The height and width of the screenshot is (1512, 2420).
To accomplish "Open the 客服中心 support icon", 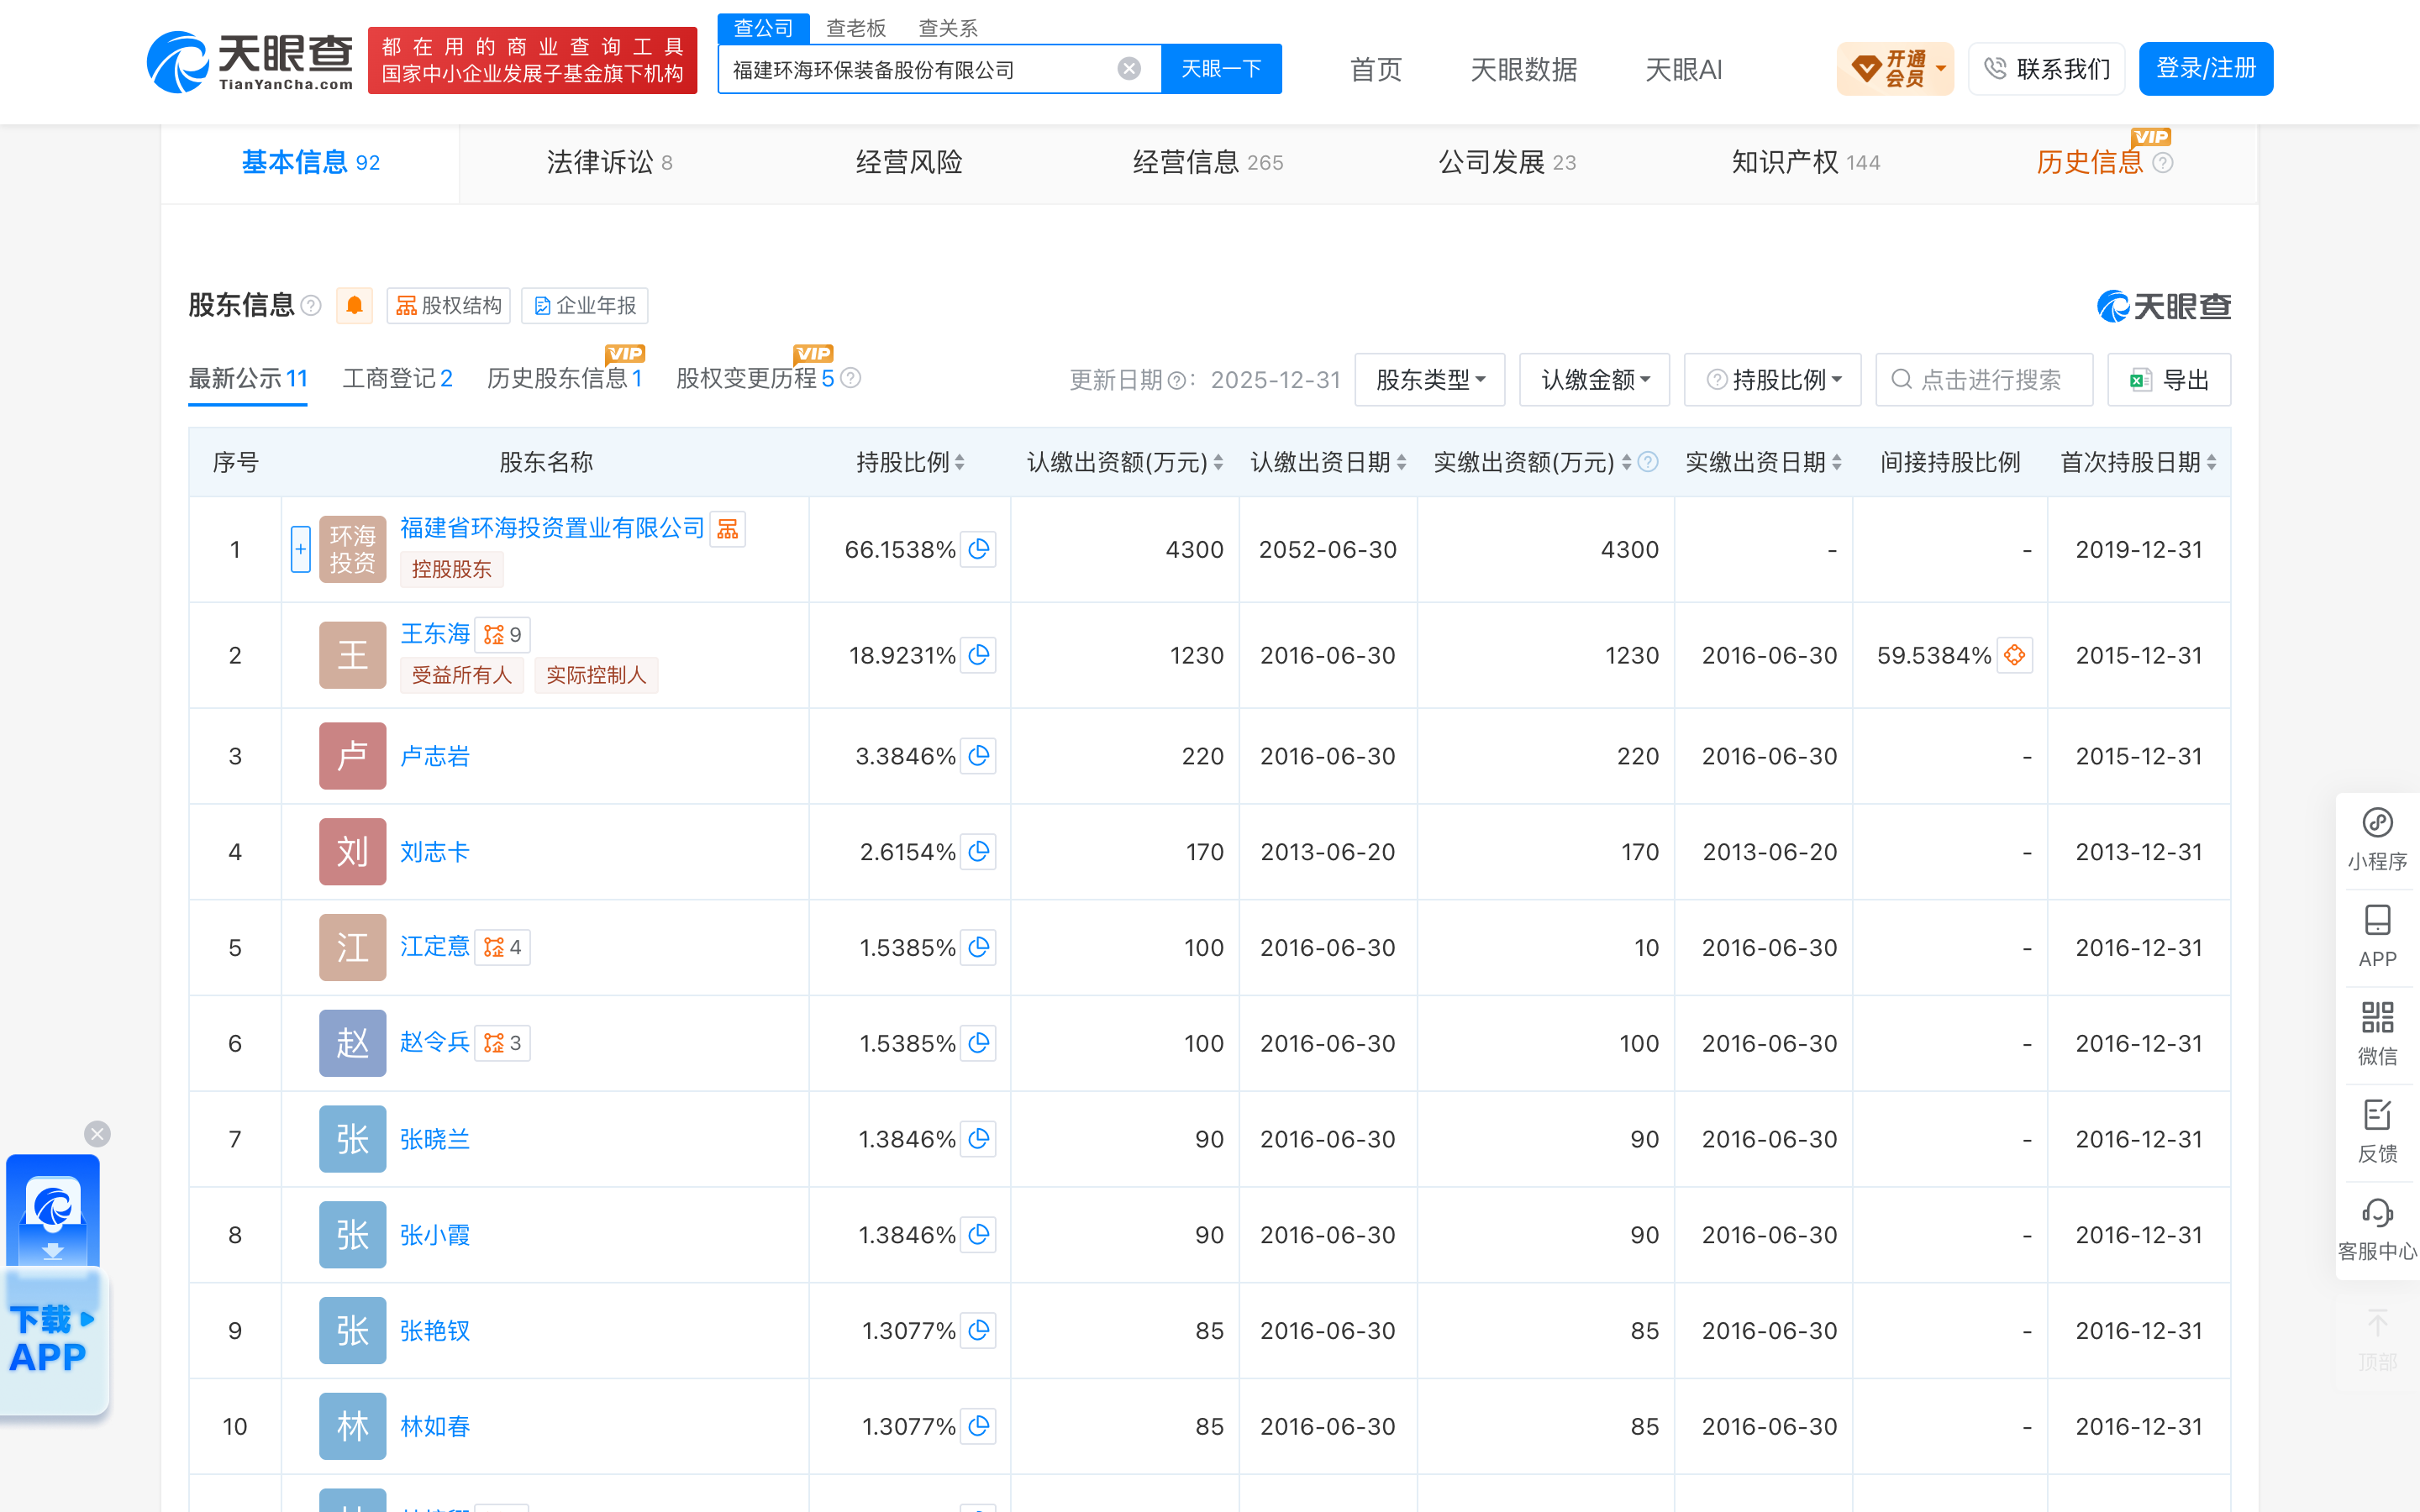I will [2377, 1230].
